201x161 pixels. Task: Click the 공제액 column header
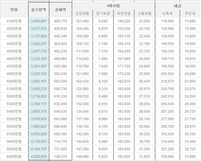point(60,10)
